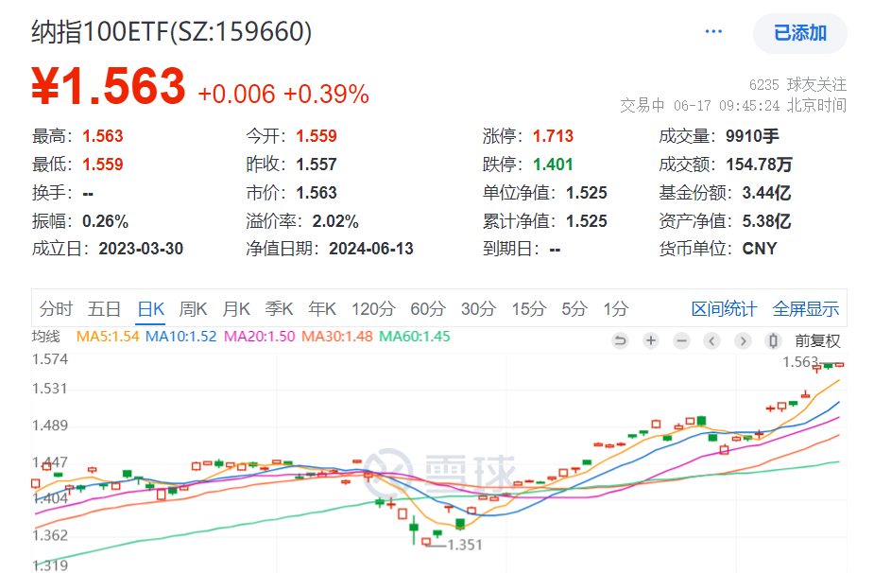The image size is (874, 573).
Task: Switch to the 分时 chart tab
Action: [55, 308]
